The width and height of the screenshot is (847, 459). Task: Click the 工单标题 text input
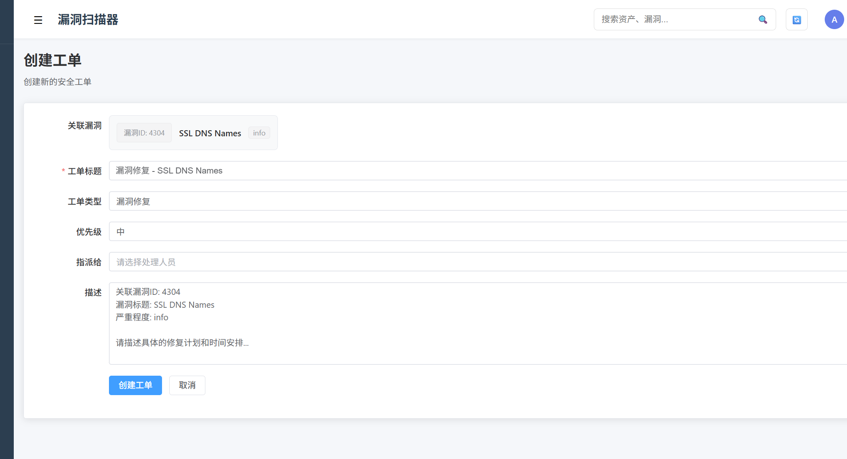pyautogui.click(x=478, y=171)
